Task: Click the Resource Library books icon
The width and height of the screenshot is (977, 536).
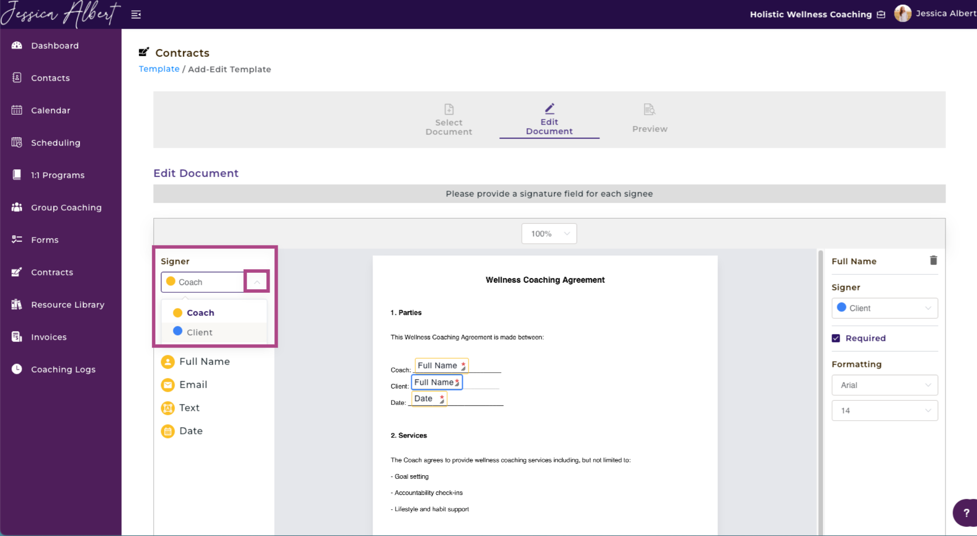Action: (17, 304)
